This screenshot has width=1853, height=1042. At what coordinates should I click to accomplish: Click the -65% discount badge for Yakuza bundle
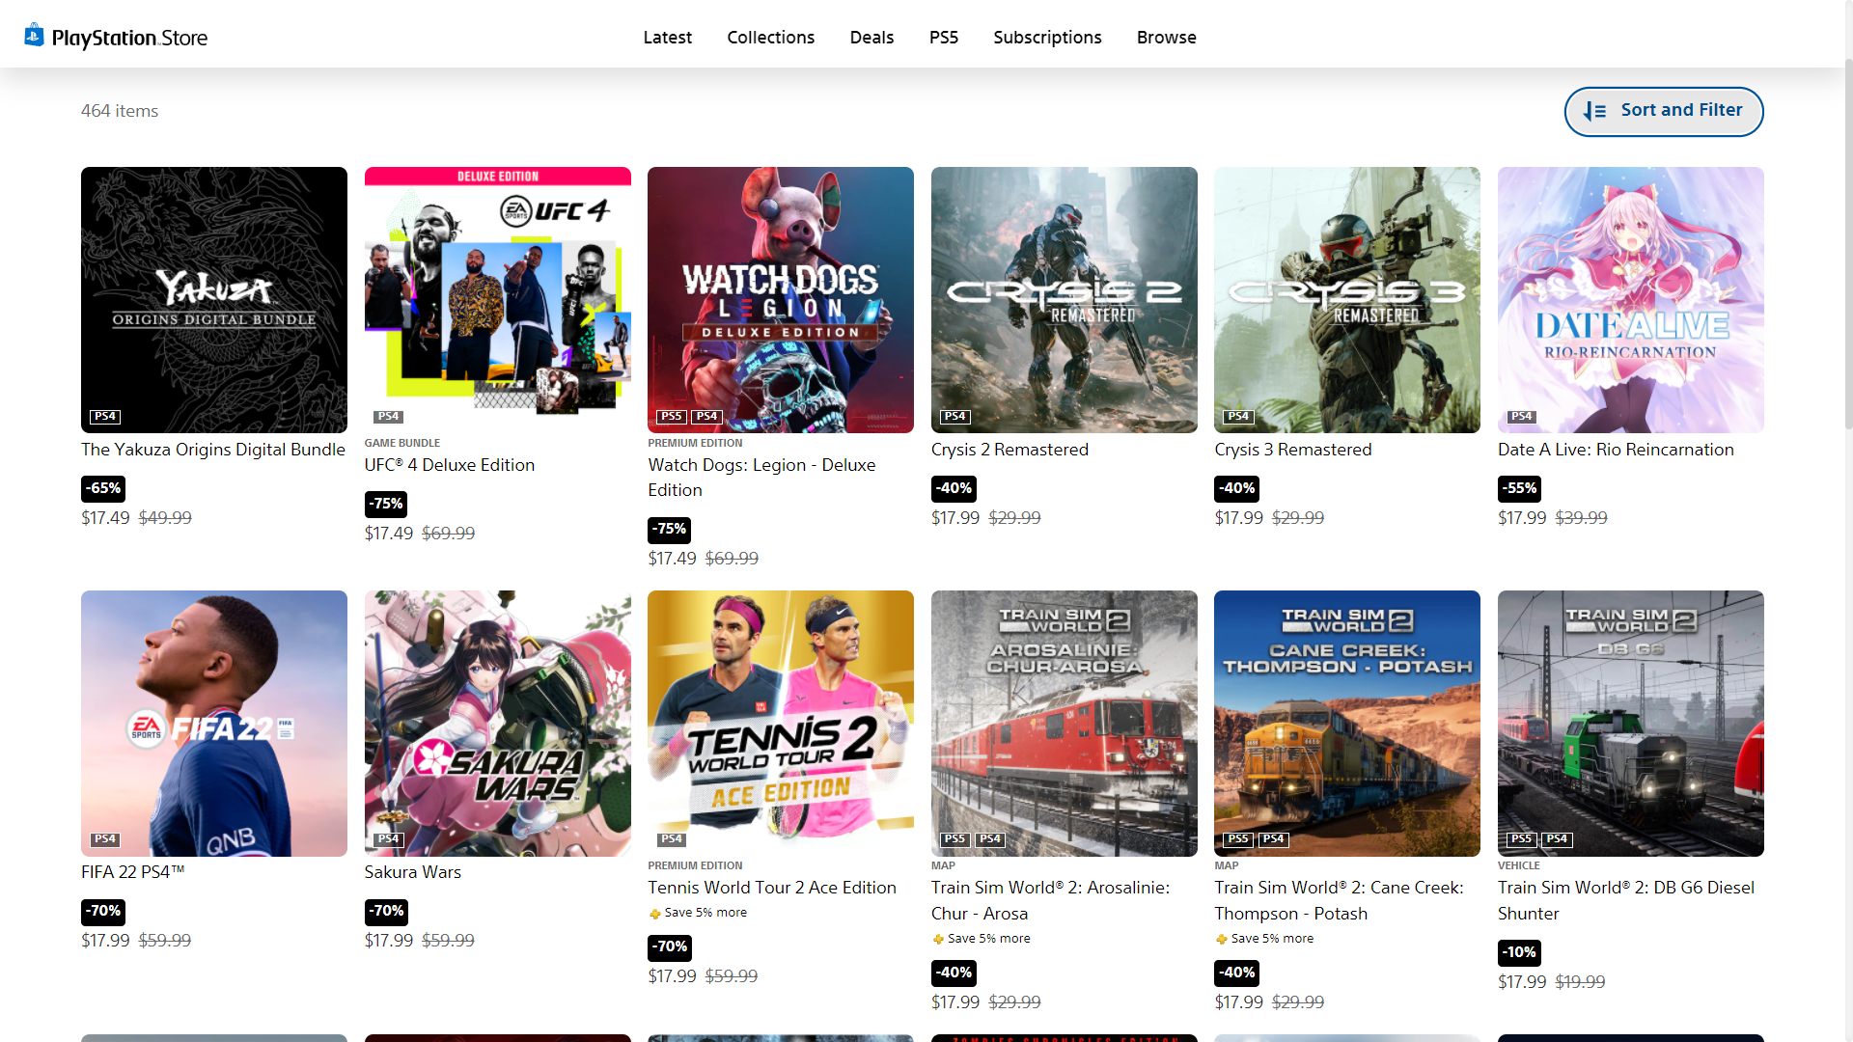tap(103, 488)
